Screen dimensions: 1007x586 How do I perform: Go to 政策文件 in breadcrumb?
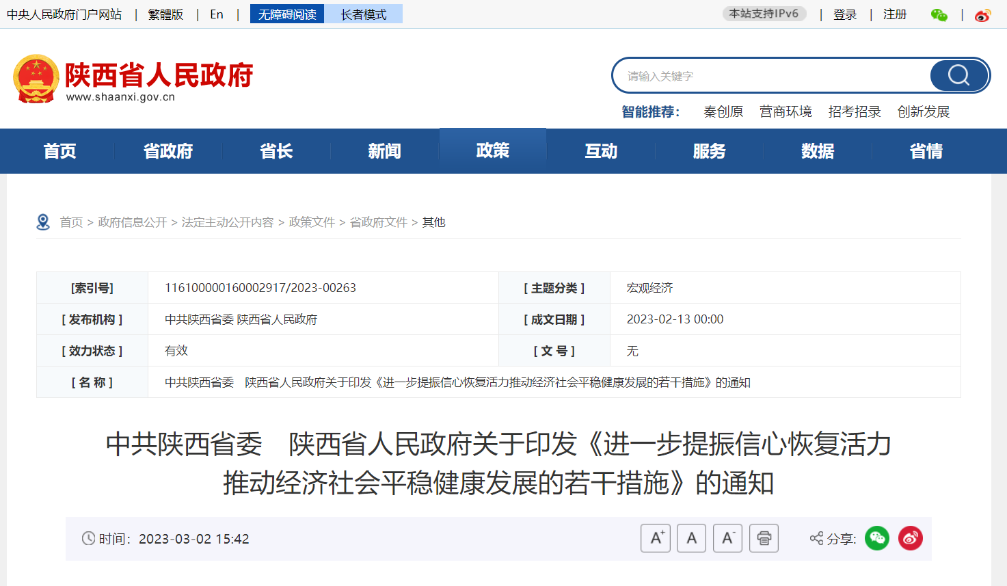(312, 222)
